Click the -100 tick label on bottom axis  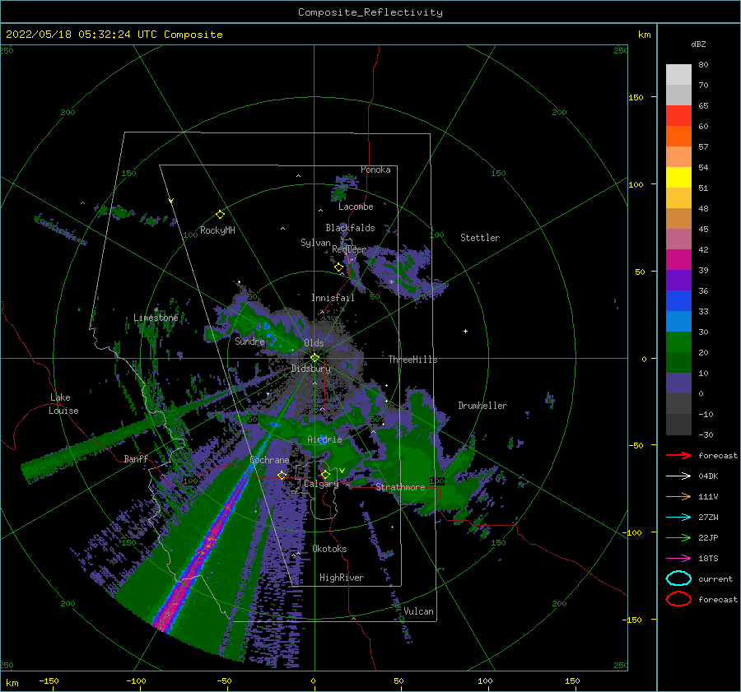pos(136,680)
